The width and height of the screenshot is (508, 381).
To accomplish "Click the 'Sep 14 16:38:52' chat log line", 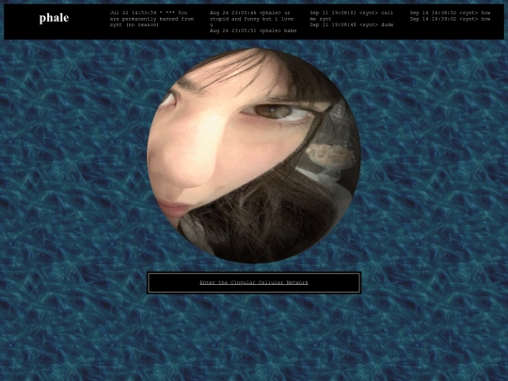I will (x=450, y=13).
